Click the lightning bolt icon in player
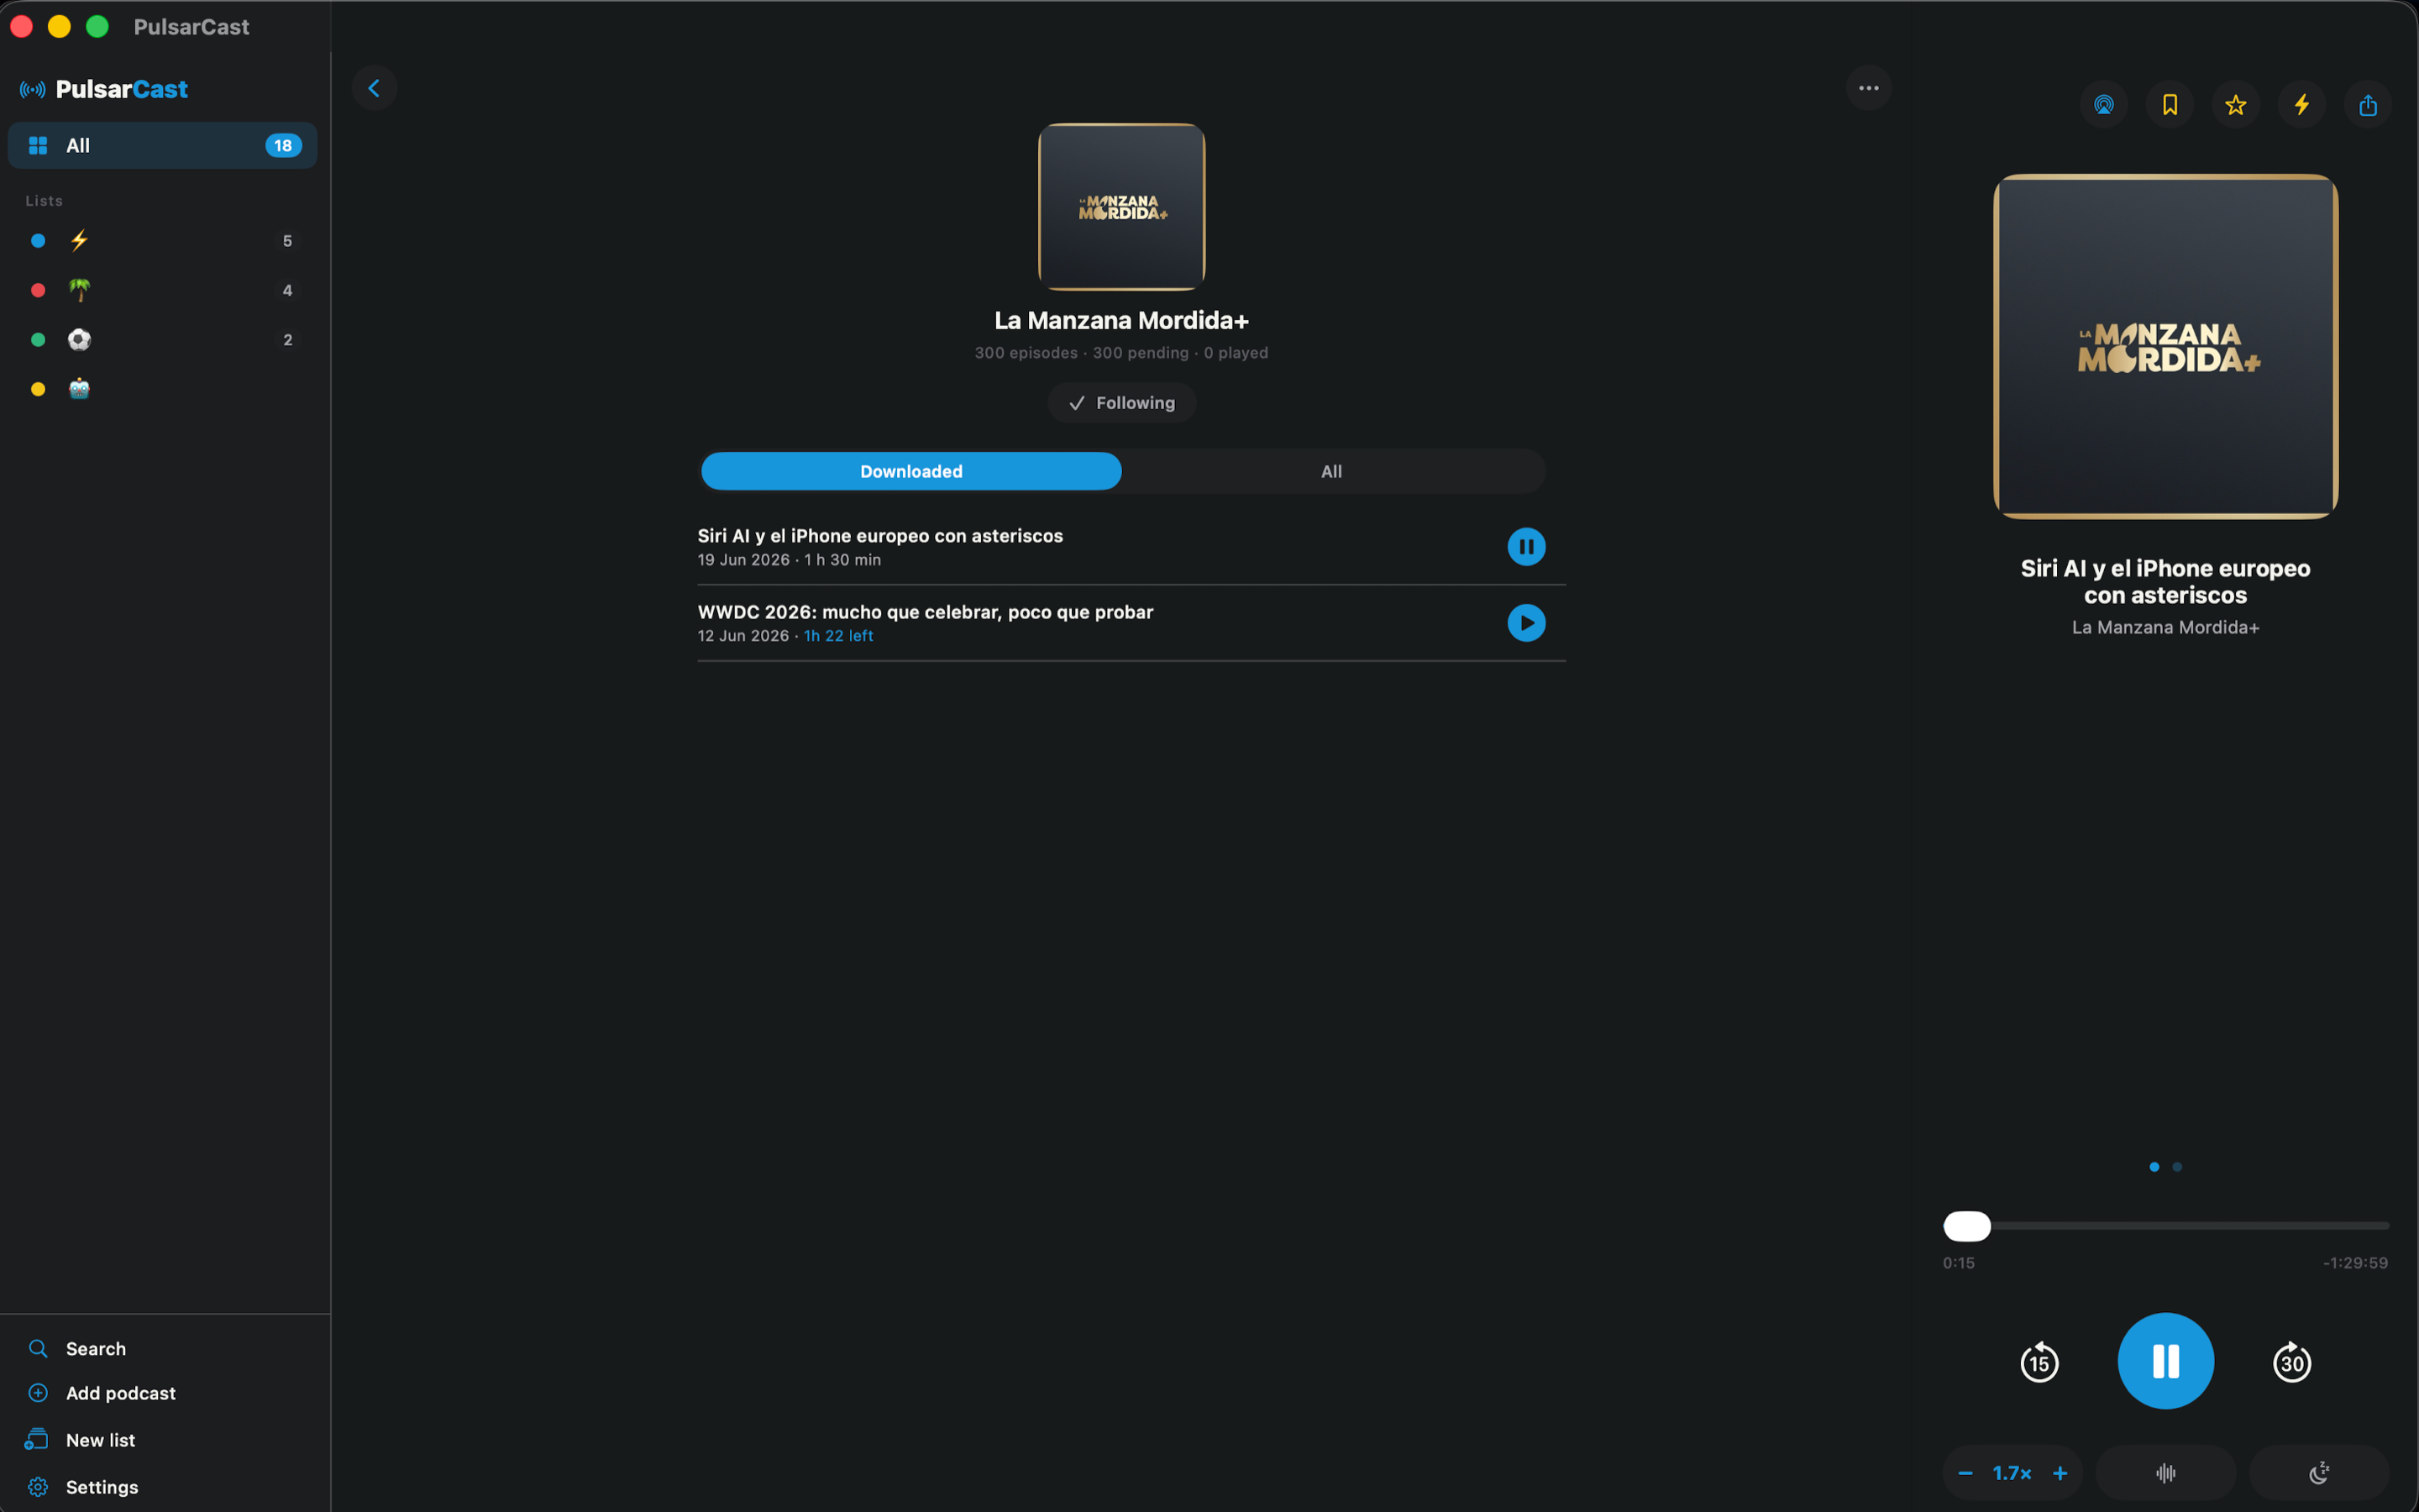The height and width of the screenshot is (1512, 2419). [2302, 105]
